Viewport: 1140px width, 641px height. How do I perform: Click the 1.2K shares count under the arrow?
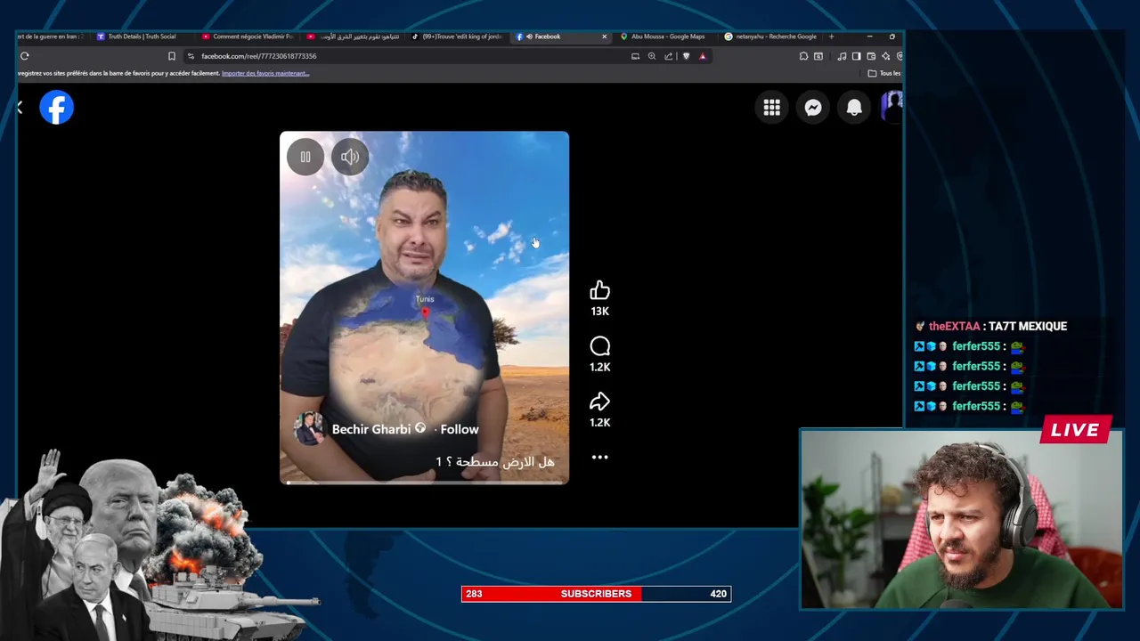click(x=599, y=423)
